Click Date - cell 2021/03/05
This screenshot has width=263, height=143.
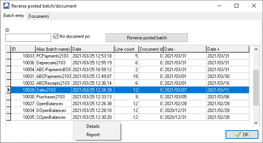point(185,97)
